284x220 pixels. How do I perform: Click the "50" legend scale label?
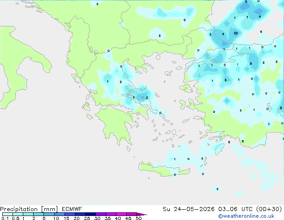tap(138, 218)
